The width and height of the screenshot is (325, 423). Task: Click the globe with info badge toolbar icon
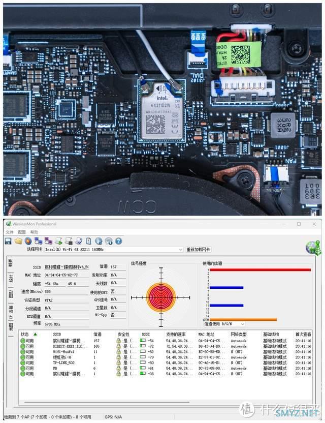point(109,241)
